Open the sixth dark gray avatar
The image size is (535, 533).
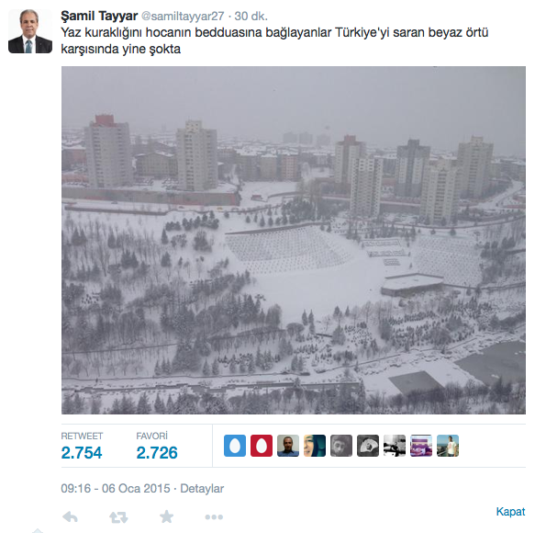click(368, 446)
